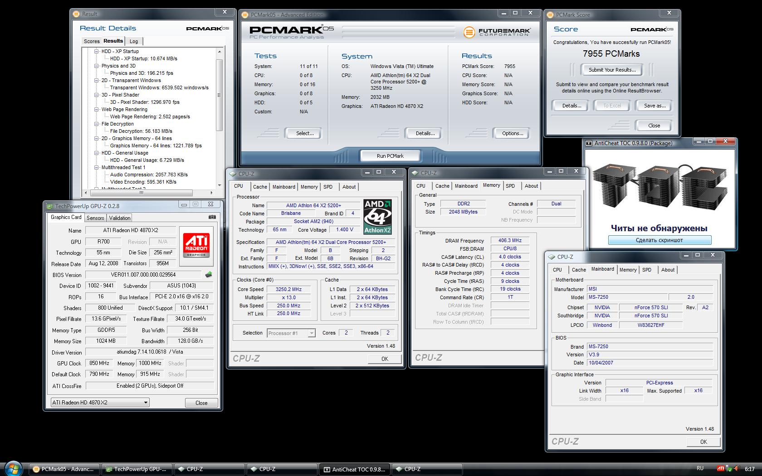Click Details... in PCMark Score window
The image size is (762, 476).
click(571, 106)
